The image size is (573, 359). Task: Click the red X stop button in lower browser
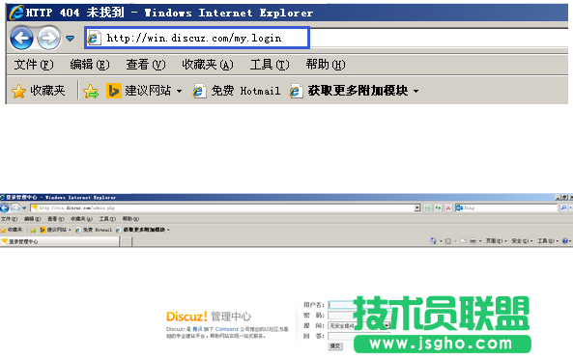tap(448, 207)
